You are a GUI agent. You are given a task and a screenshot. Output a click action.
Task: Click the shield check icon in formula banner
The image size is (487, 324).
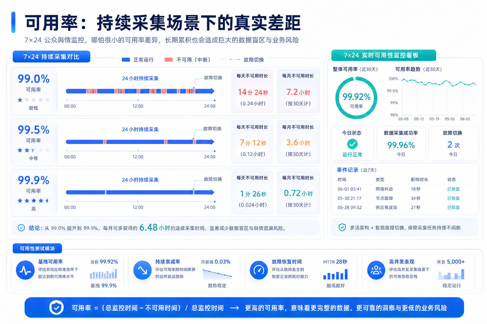click(56, 308)
